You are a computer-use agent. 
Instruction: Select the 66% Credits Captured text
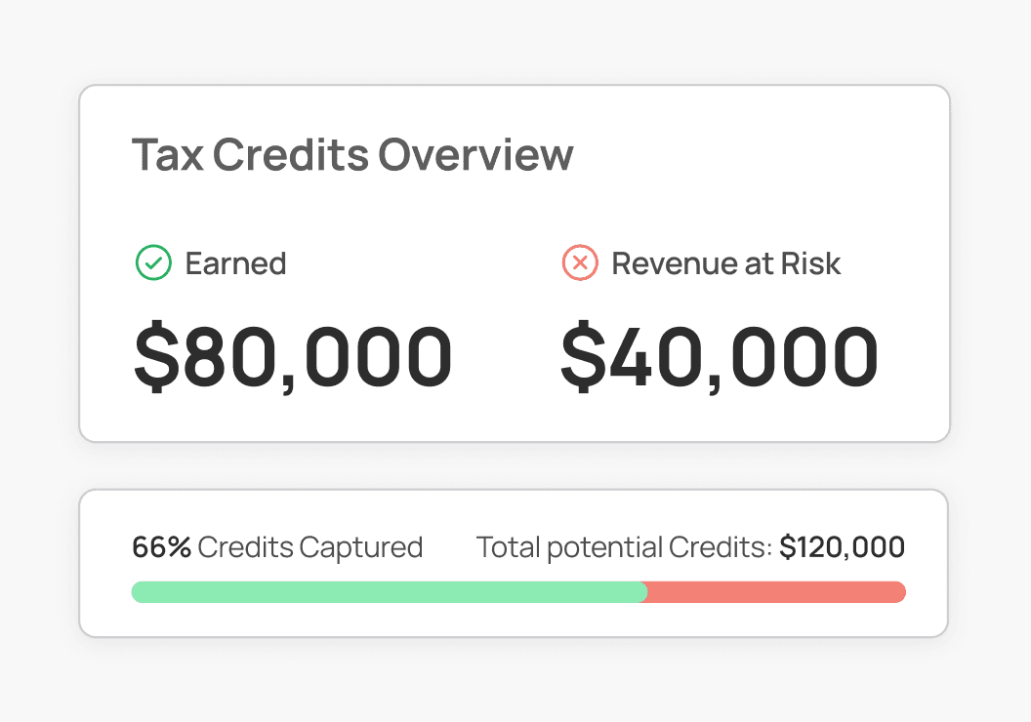coord(277,547)
